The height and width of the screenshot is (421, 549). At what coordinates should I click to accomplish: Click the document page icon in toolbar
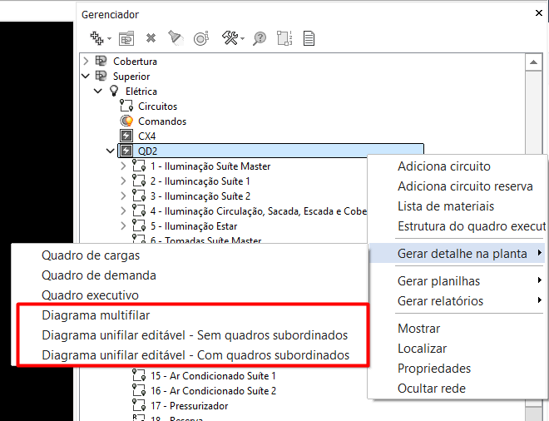tap(309, 37)
